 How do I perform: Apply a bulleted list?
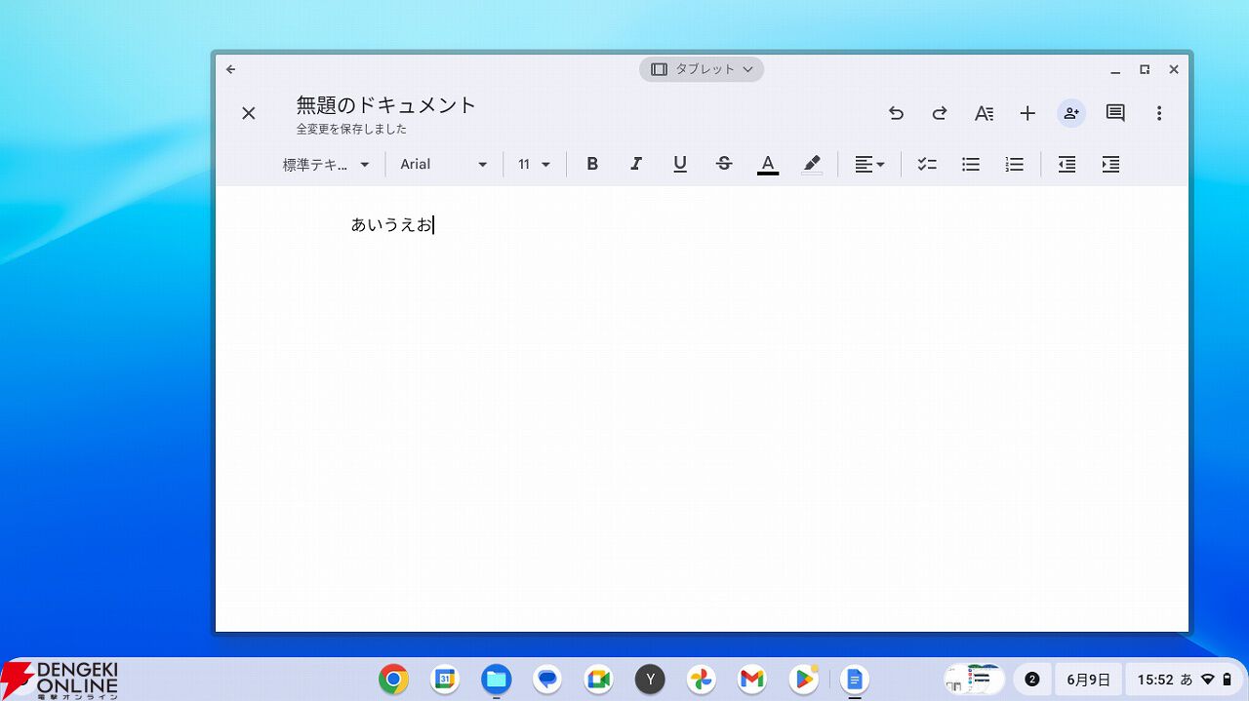coord(971,165)
